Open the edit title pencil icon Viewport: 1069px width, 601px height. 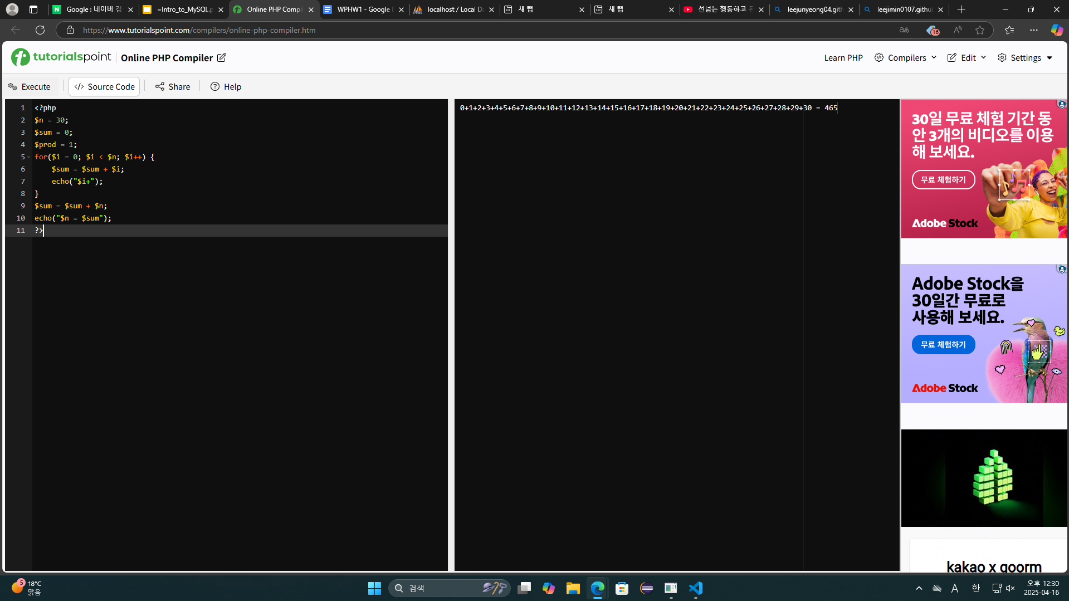[221, 57]
